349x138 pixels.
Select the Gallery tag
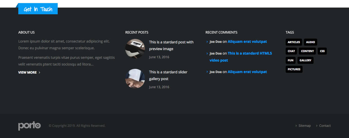305,60
